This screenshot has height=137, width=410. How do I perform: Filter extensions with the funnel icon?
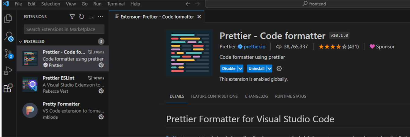point(72,17)
